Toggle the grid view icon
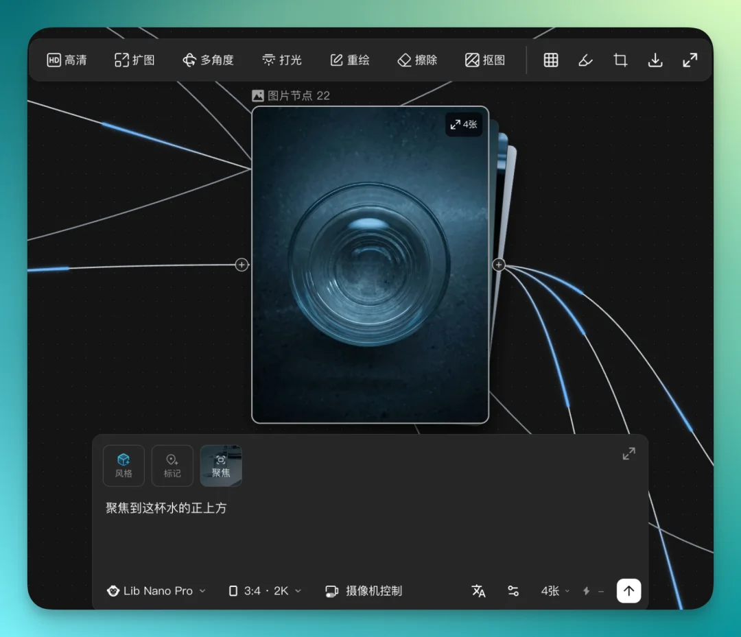741x637 pixels. 550,60
